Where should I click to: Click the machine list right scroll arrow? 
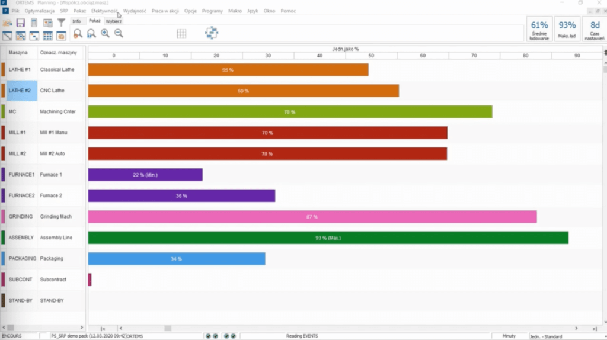pyautogui.click(x=82, y=328)
